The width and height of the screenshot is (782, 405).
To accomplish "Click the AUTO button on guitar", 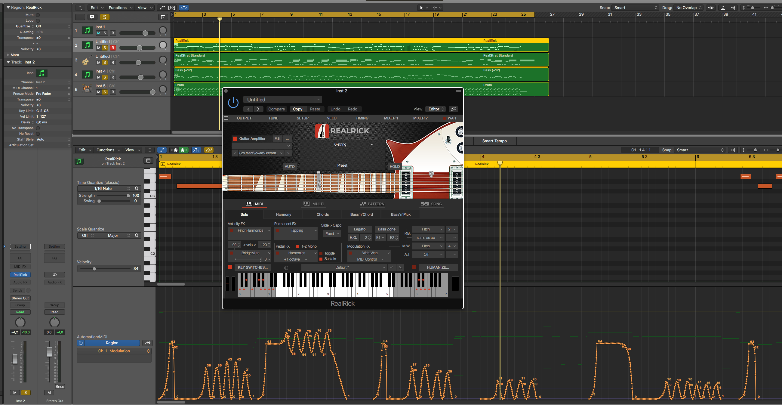I will point(289,166).
